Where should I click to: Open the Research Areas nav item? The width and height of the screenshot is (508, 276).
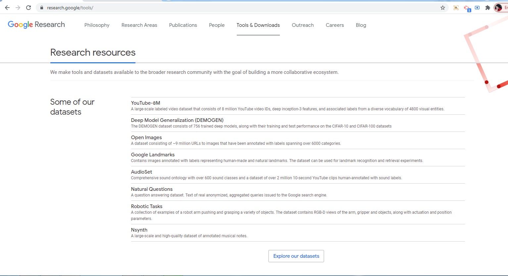coord(139,25)
